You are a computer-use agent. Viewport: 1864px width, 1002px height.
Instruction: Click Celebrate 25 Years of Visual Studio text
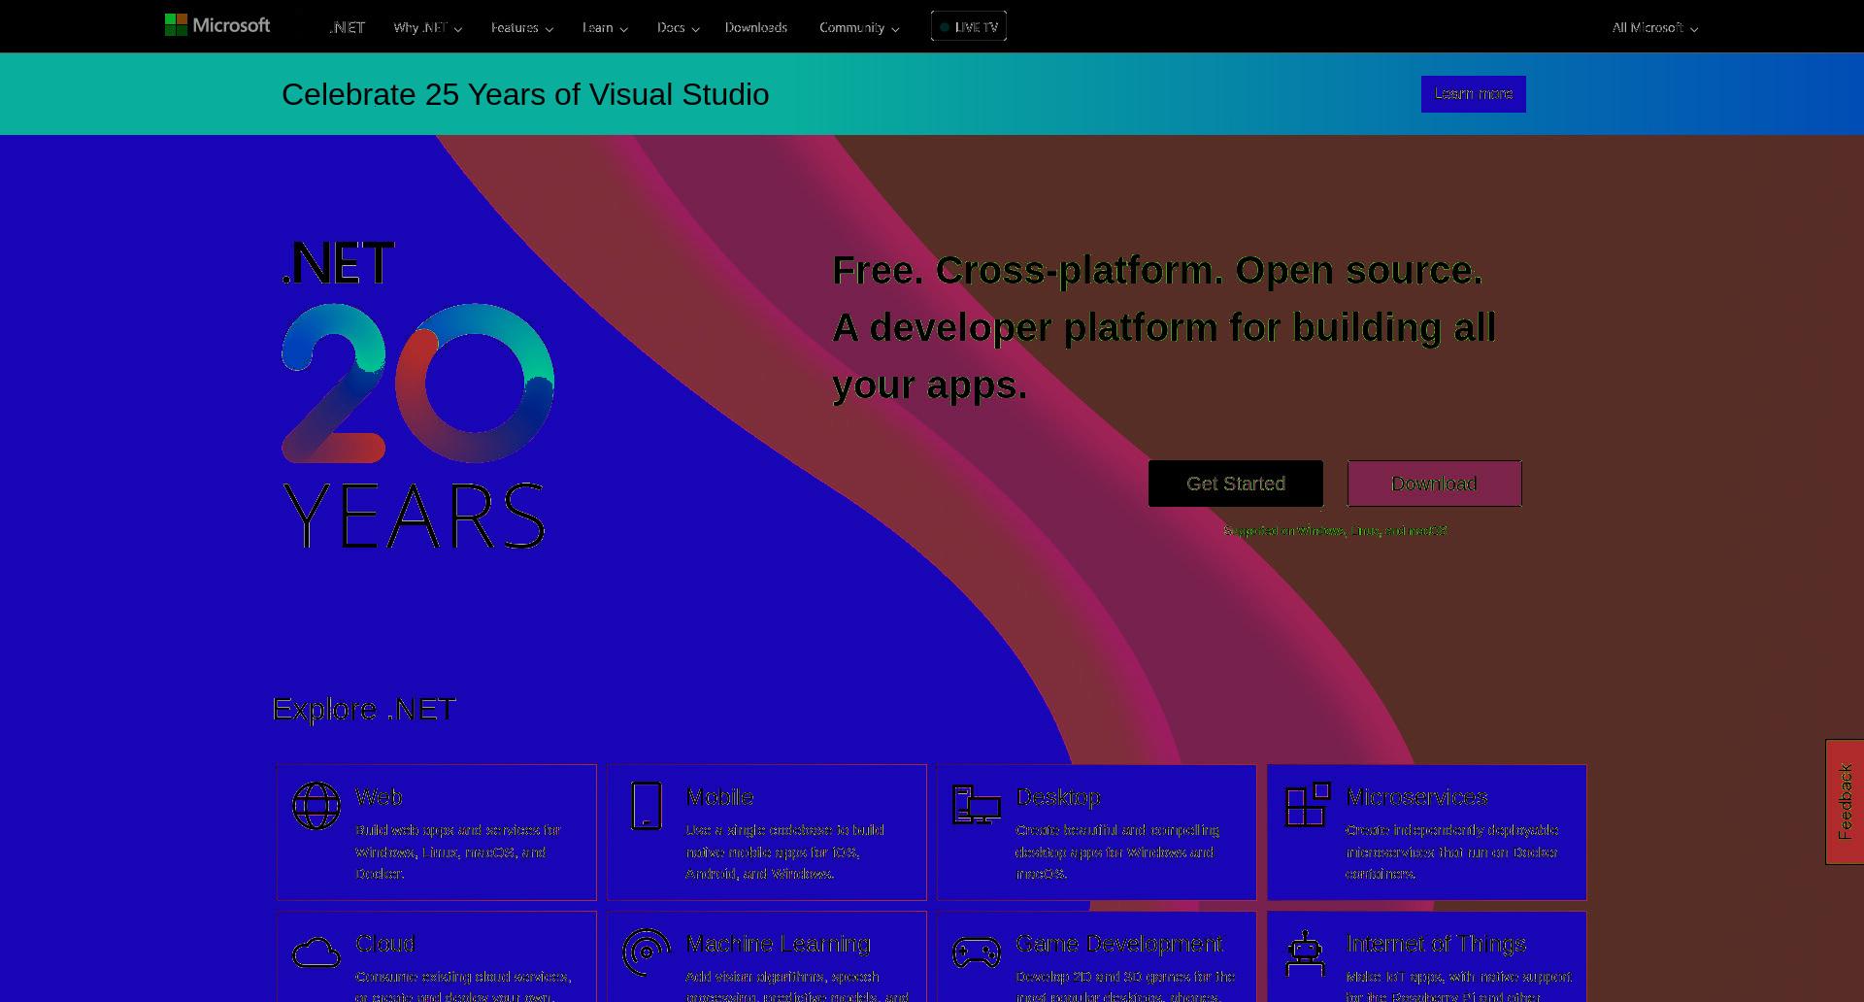point(525,94)
